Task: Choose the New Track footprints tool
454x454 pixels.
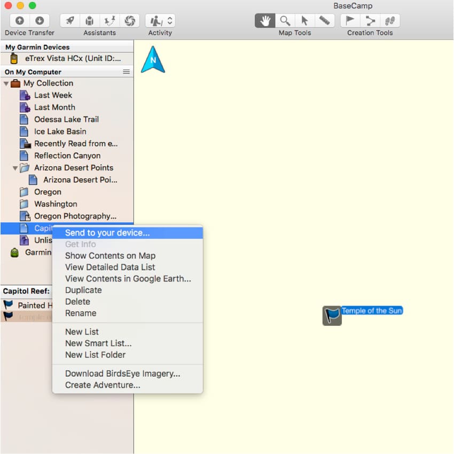Action: pos(390,21)
